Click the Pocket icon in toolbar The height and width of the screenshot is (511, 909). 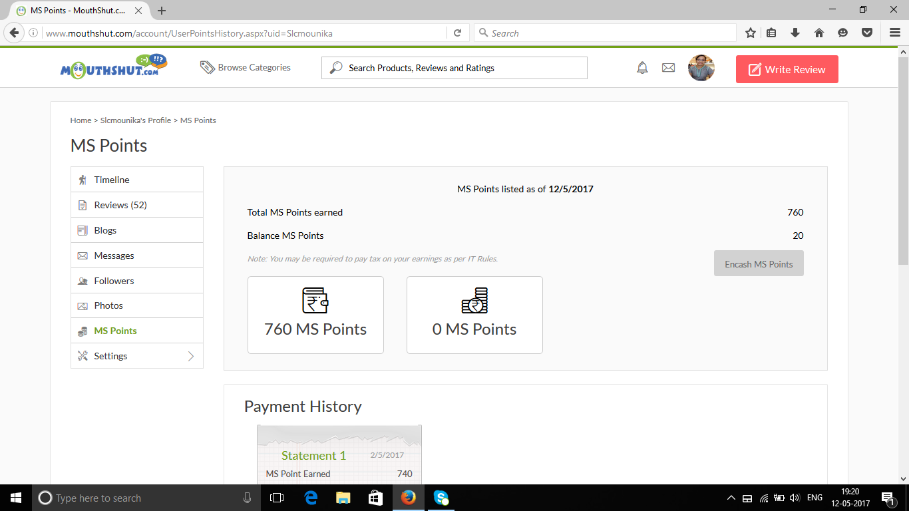coord(866,33)
